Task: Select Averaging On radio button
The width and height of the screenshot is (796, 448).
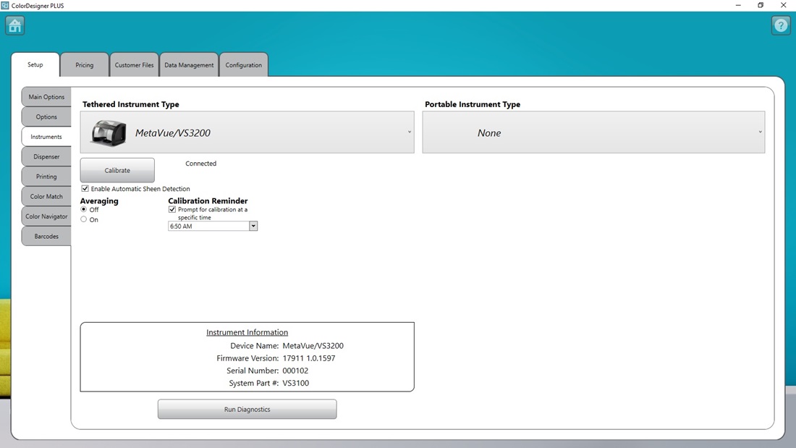Action: [84, 219]
